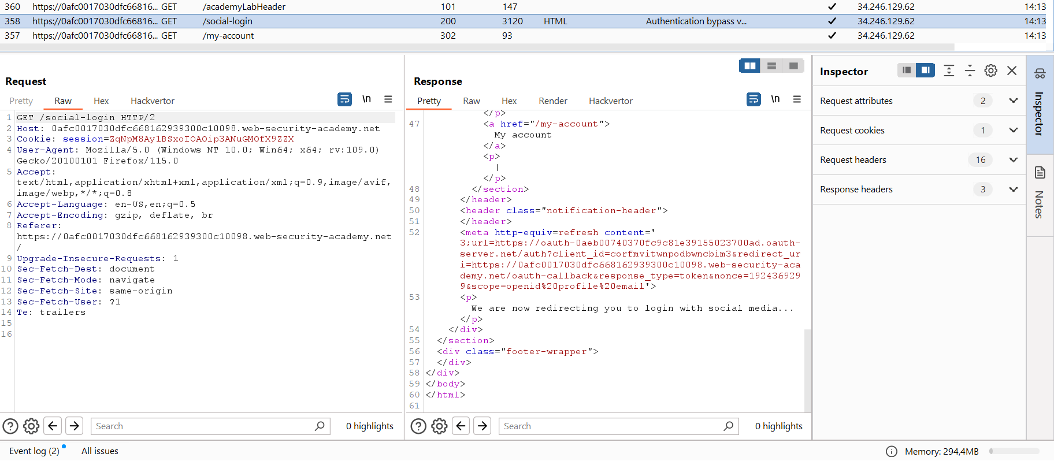Open Inspector sidebar tab
Viewport: 1054px width, 461px height.
pyautogui.click(x=1040, y=105)
